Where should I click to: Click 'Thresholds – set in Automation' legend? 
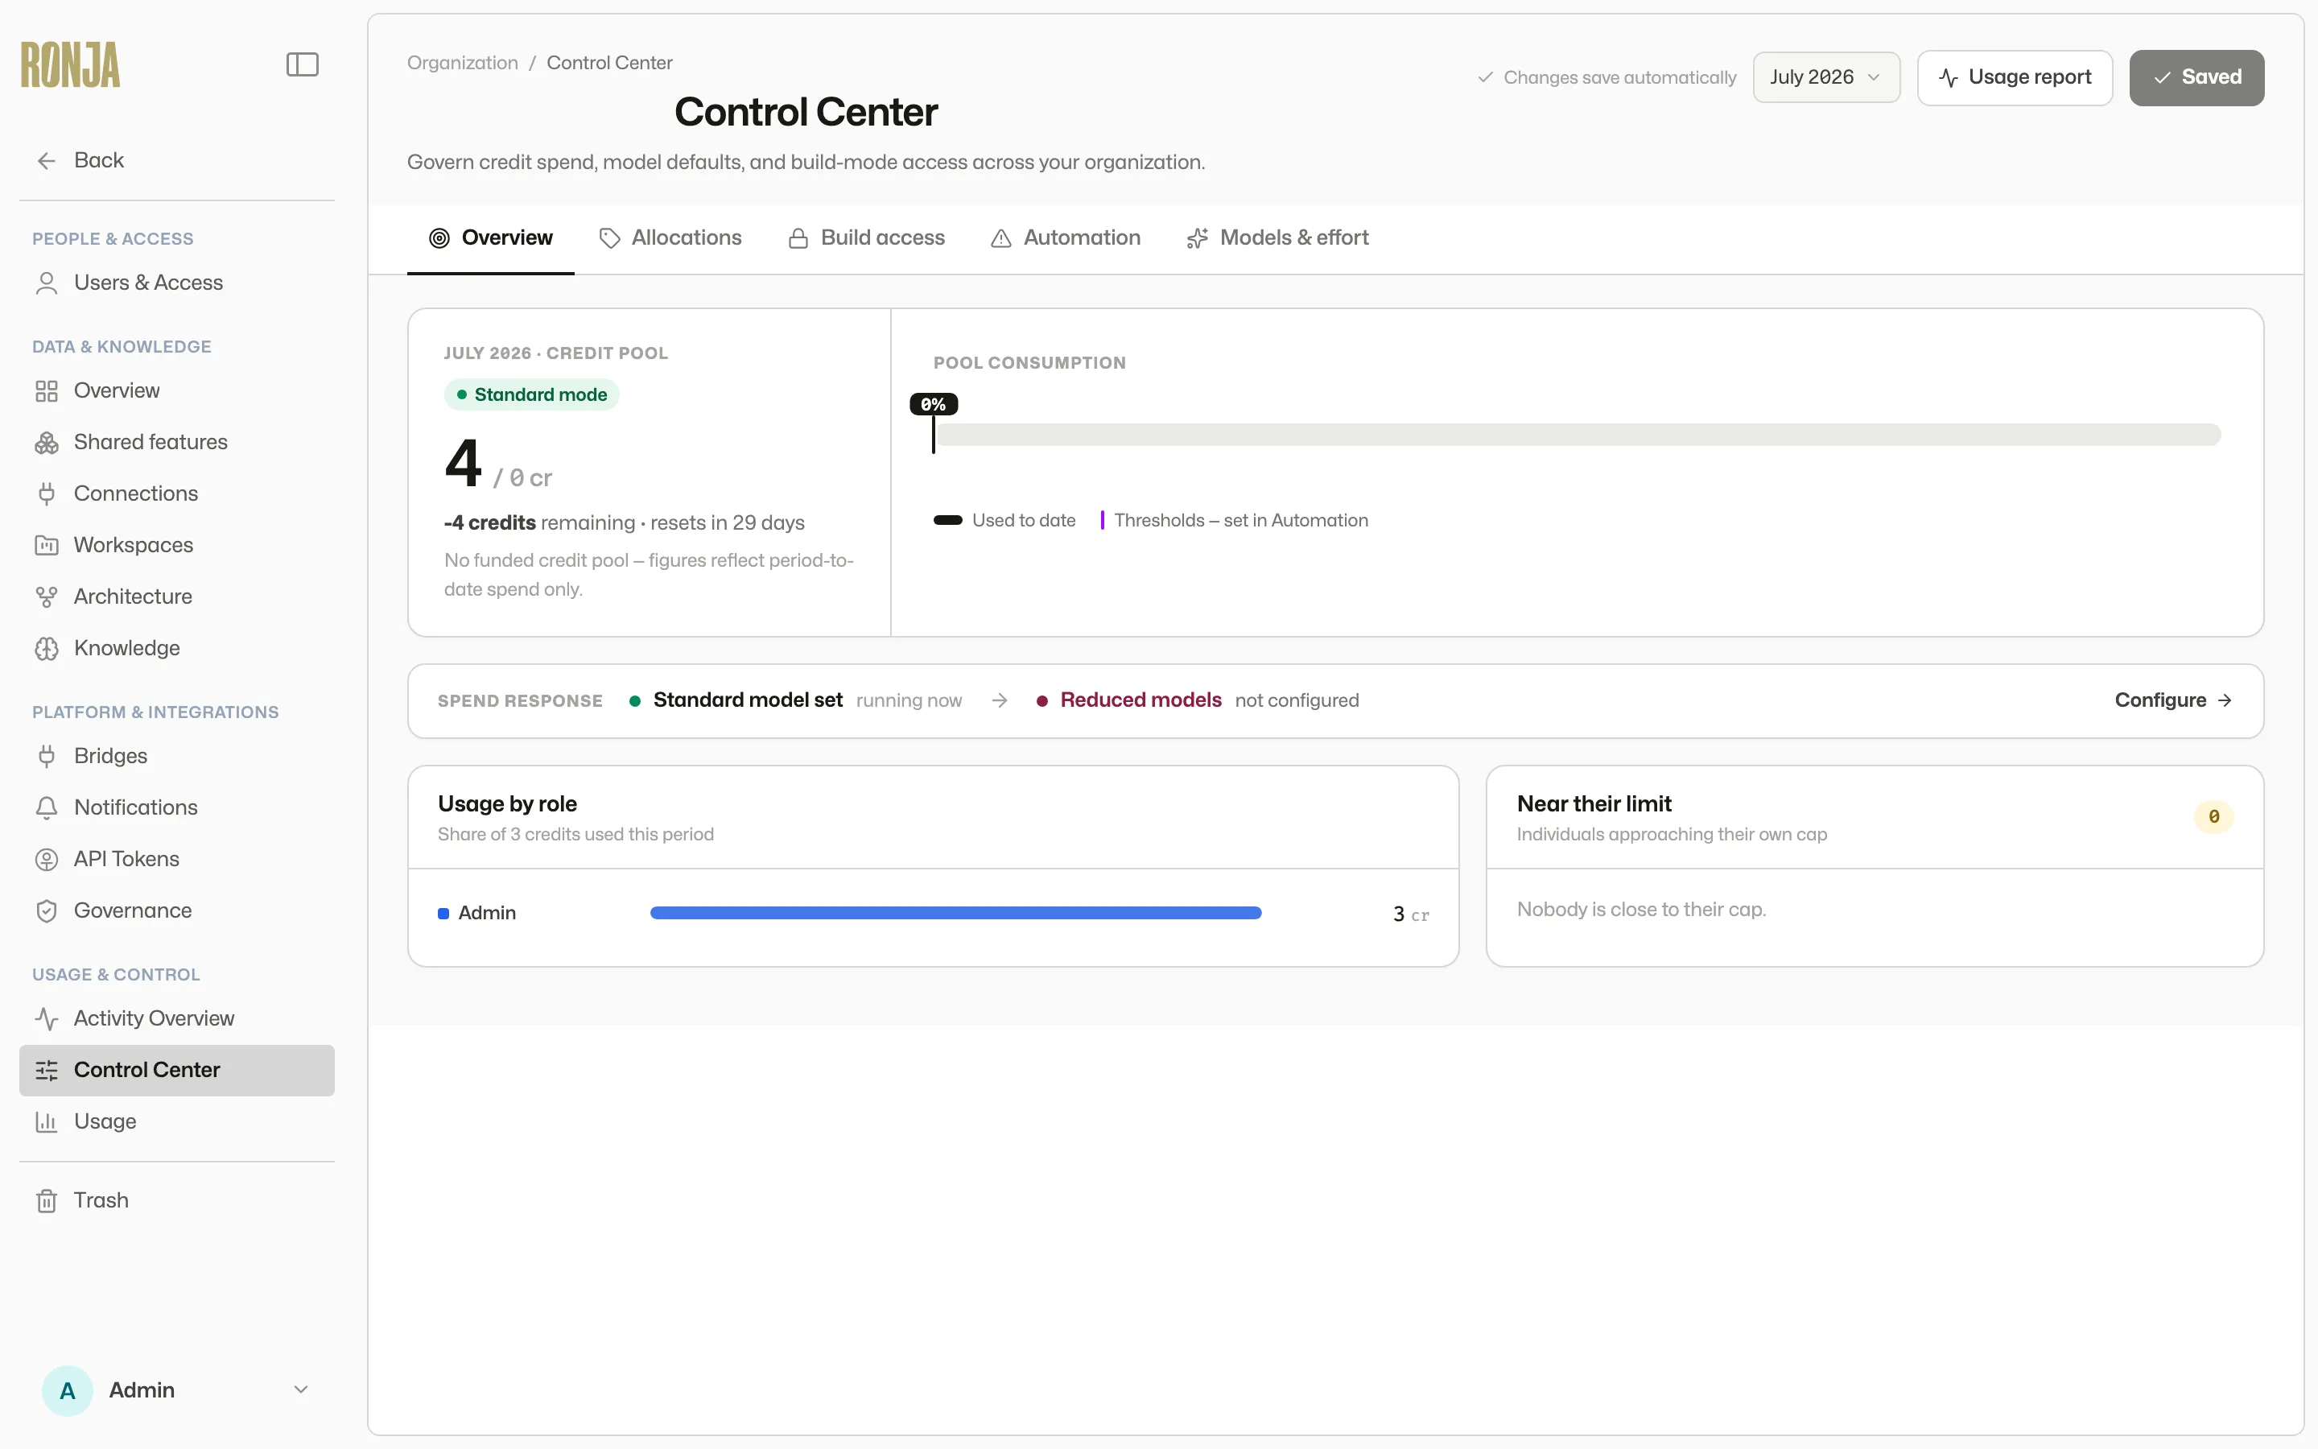pos(1234,520)
